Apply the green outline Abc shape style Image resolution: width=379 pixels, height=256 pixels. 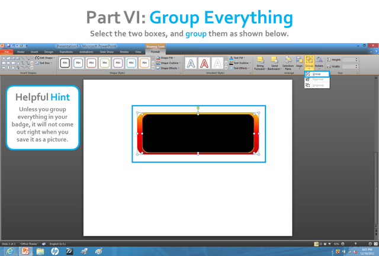(x=105, y=63)
